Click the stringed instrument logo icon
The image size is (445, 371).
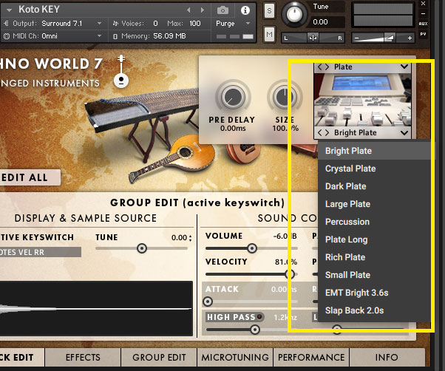coord(121,71)
